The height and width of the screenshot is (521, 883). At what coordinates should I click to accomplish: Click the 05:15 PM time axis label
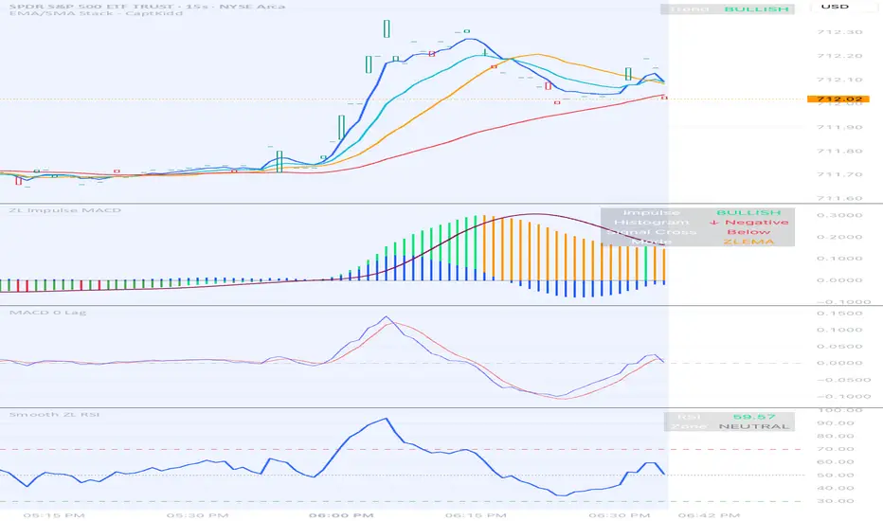point(54,515)
